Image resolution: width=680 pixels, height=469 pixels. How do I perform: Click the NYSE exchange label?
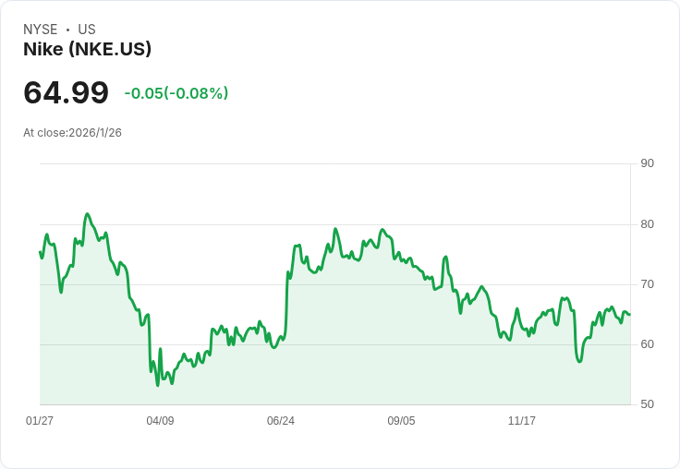(41, 30)
